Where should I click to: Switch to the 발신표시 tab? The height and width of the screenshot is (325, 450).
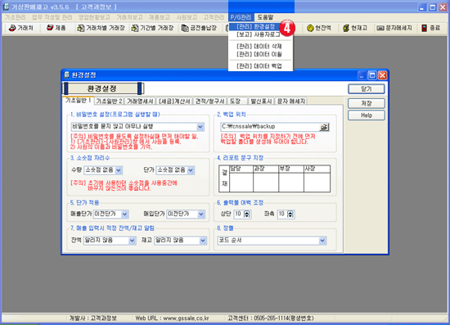pos(261,101)
